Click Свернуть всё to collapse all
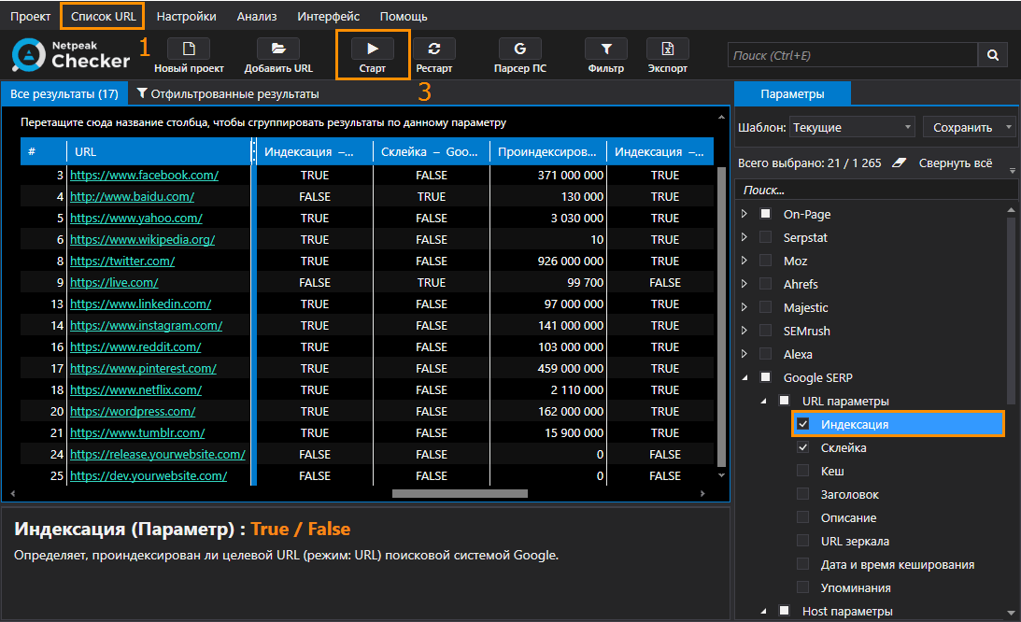This screenshot has height=622, width=1021. click(x=955, y=163)
